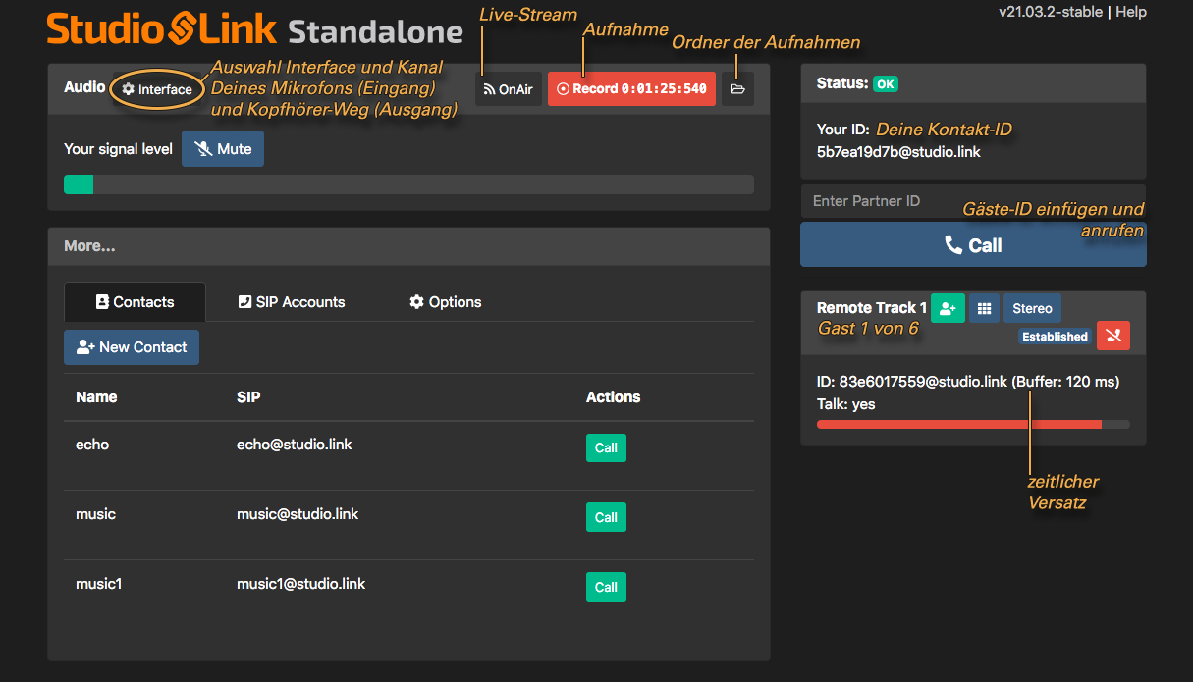The image size is (1193, 682).
Task: Call the echo contact
Action: [606, 447]
